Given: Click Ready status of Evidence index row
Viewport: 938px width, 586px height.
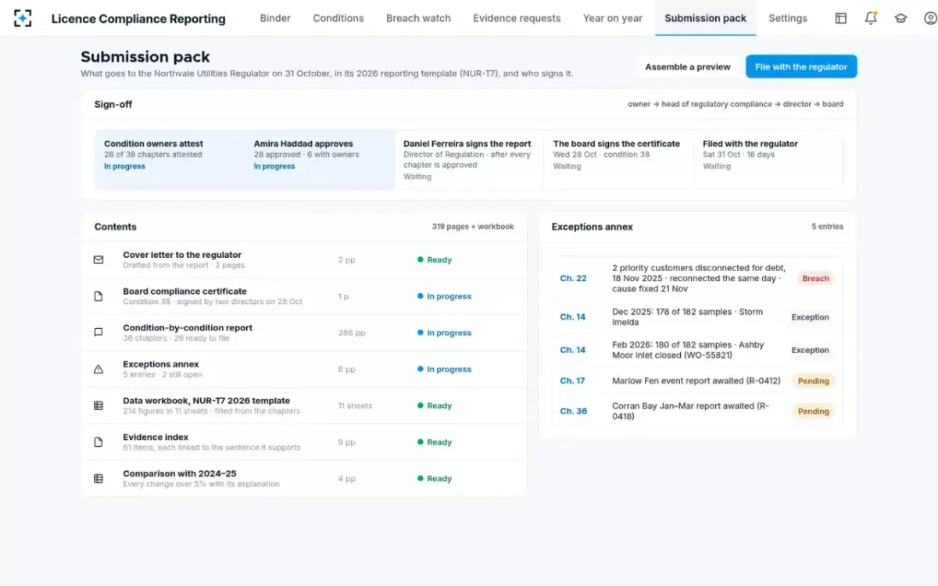Looking at the screenshot, I should (x=435, y=442).
